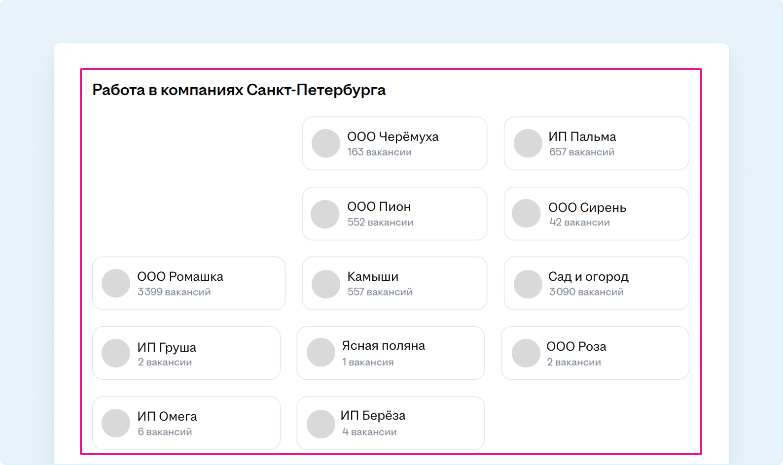Click the ИП Пальма round logo avatar
Image resolution: width=783 pixels, height=465 pixels.
pos(528,143)
